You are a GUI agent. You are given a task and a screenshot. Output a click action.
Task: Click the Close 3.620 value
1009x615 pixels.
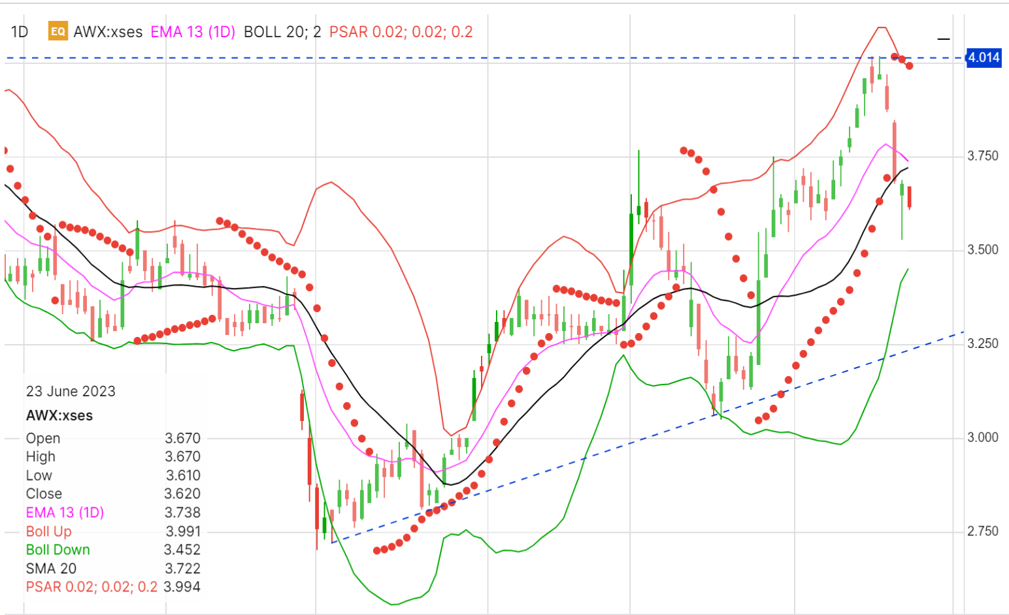coord(182,494)
